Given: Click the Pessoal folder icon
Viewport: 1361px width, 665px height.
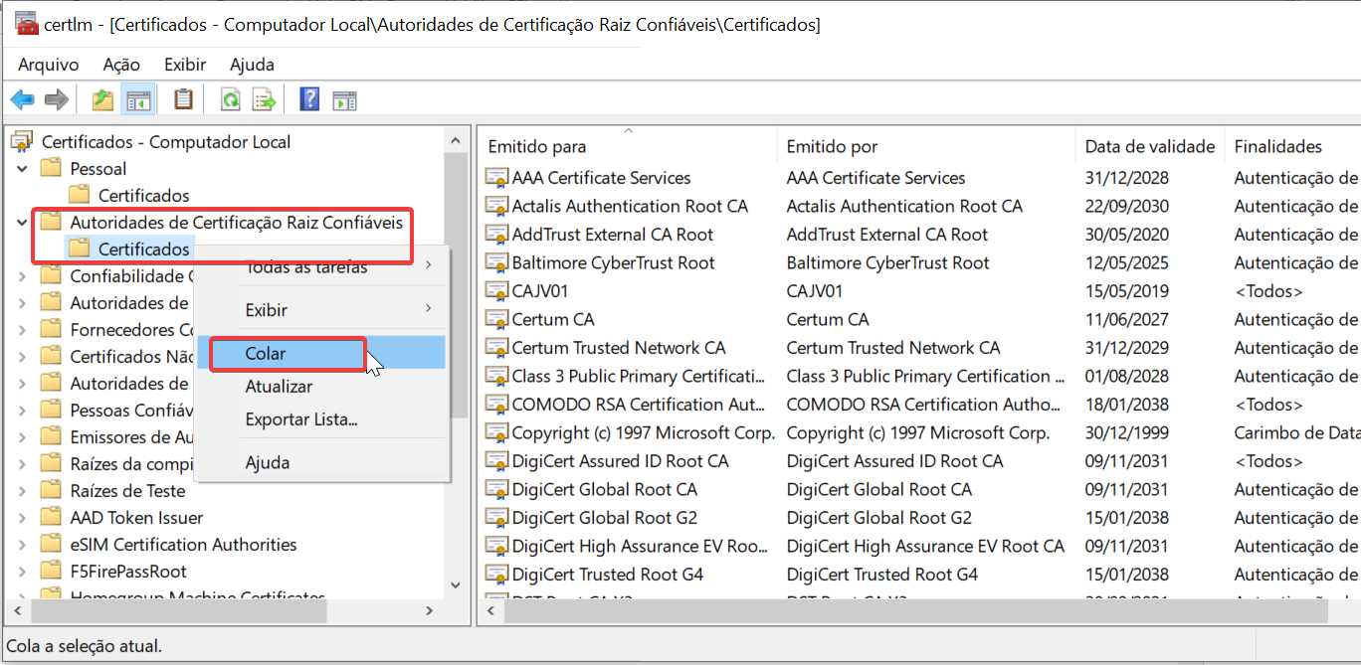Looking at the screenshot, I should click(51, 169).
